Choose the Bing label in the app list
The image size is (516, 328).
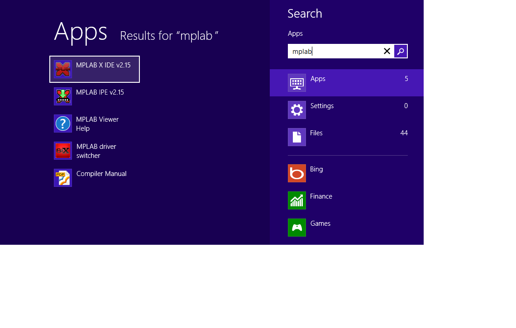tap(316, 169)
